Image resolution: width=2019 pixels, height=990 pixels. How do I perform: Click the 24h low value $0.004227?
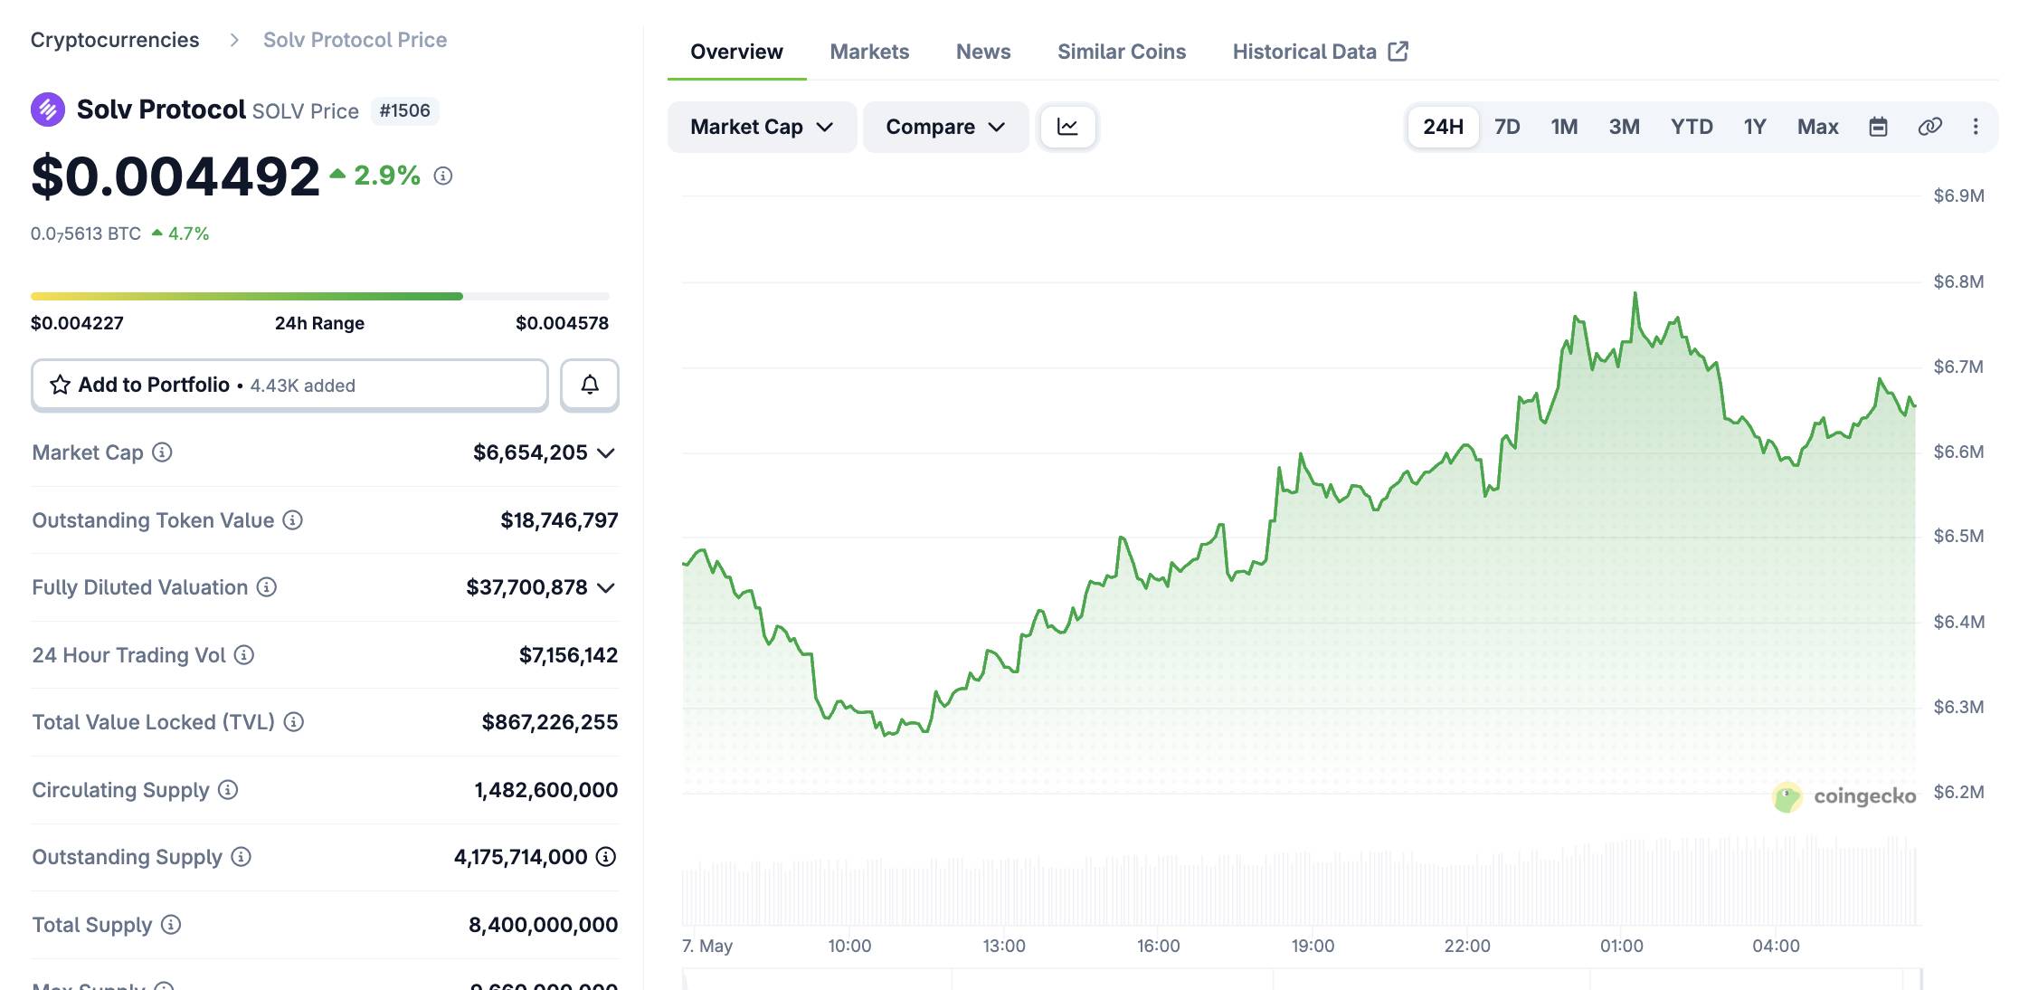[x=77, y=323]
